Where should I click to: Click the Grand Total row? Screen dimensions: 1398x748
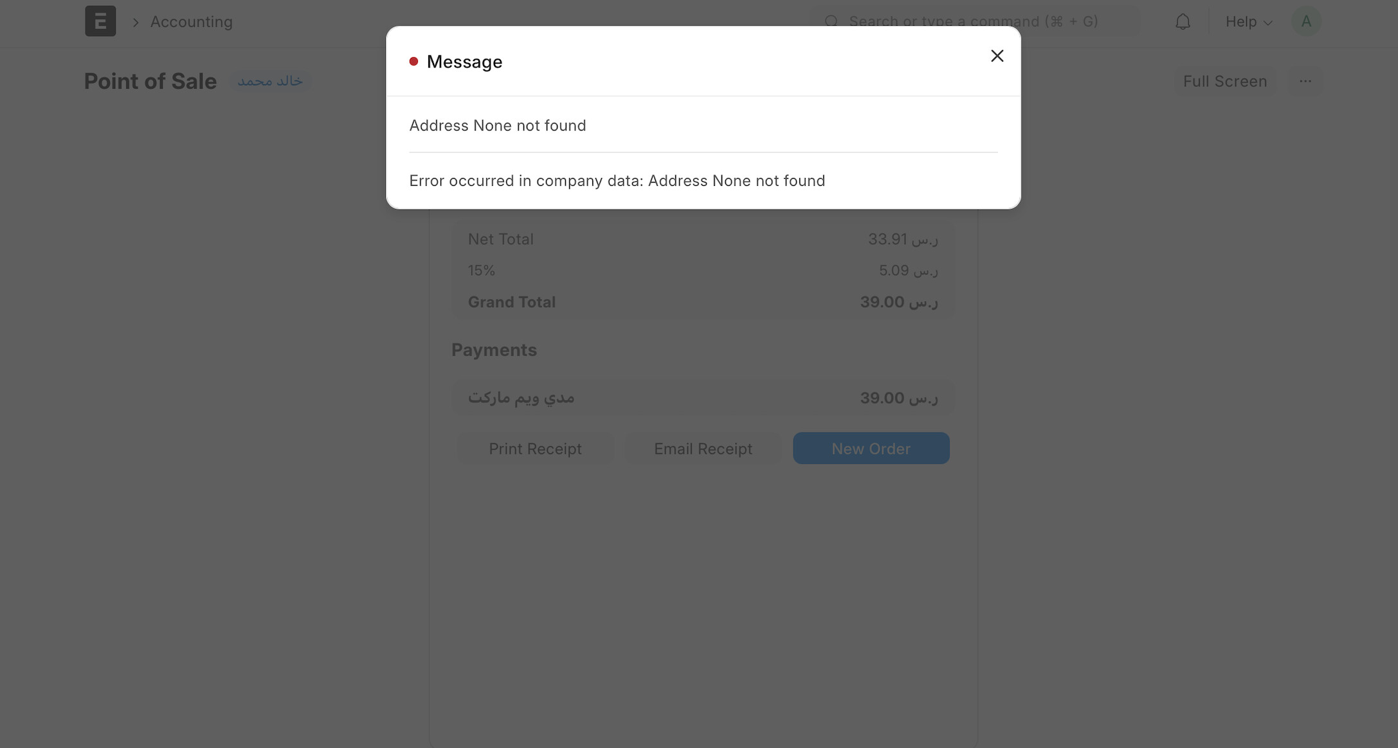coord(703,302)
